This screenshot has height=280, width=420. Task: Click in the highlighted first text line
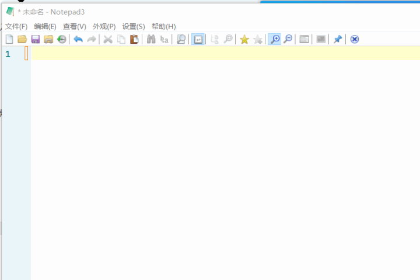[222, 54]
